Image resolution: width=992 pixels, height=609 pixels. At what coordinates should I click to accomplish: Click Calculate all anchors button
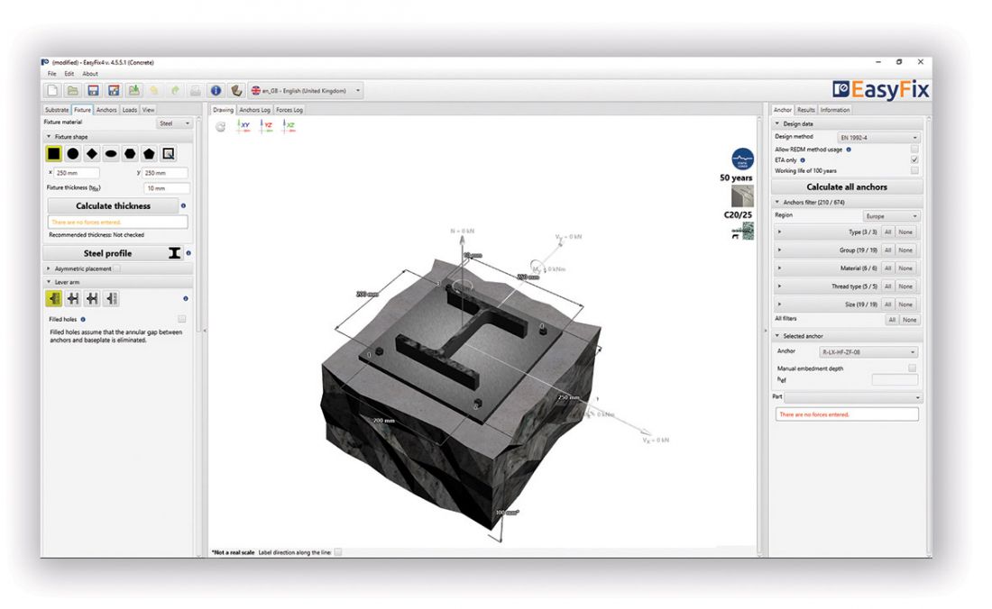tap(847, 187)
